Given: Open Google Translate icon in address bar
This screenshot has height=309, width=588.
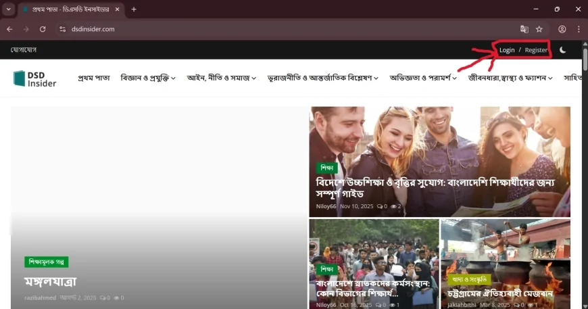Looking at the screenshot, I should (x=524, y=29).
